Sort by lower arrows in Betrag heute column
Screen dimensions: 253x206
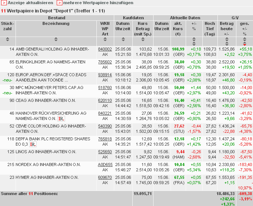(227, 44)
